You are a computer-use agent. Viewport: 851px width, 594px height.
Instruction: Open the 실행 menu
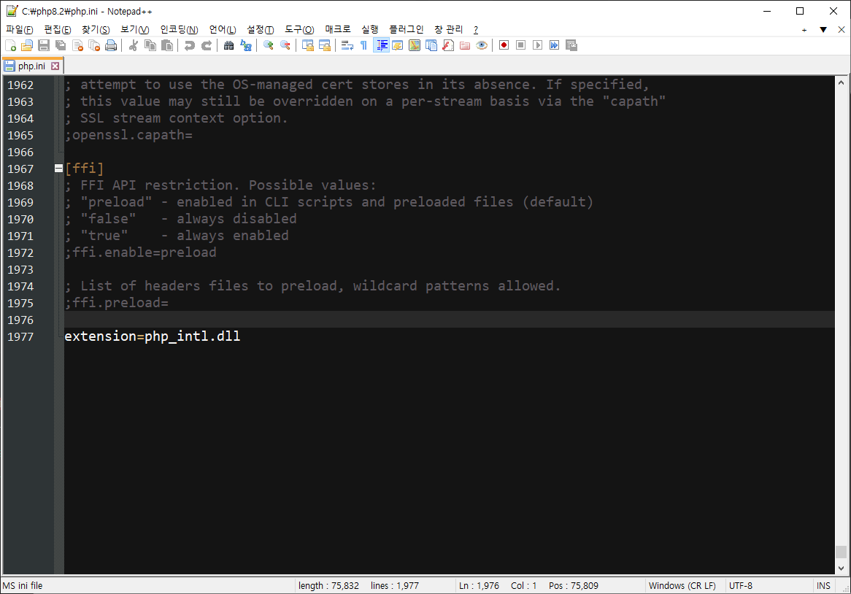point(370,29)
